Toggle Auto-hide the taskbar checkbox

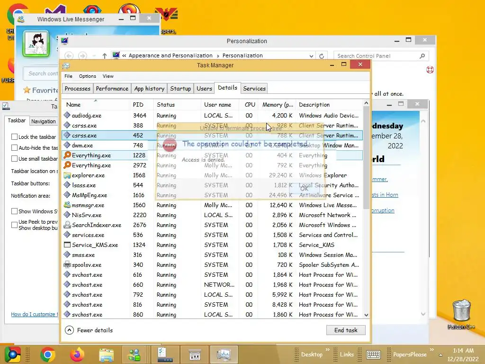click(x=14, y=148)
